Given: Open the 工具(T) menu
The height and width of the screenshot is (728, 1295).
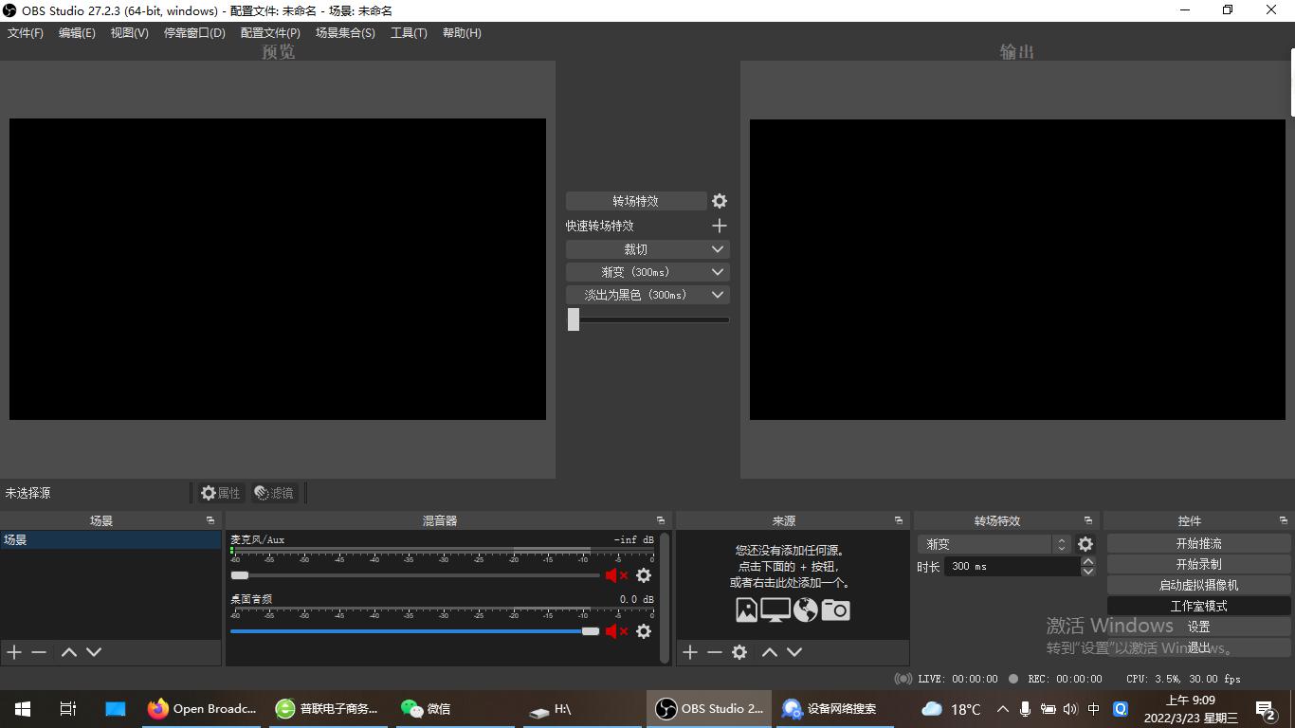Looking at the screenshot, I should 409,33.
